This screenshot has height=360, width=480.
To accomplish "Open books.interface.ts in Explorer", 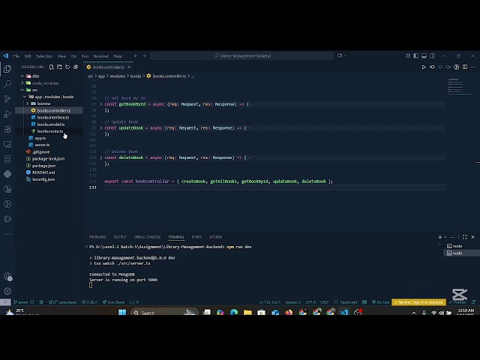I will (53, 118).
